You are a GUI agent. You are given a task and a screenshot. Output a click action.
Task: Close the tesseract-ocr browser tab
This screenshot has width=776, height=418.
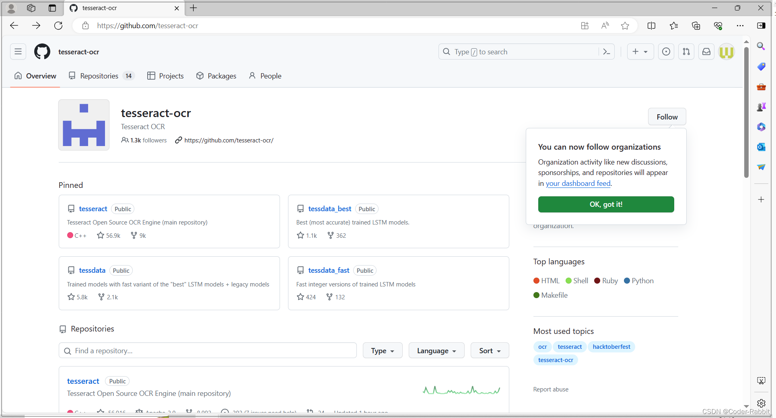pos(177,8)
